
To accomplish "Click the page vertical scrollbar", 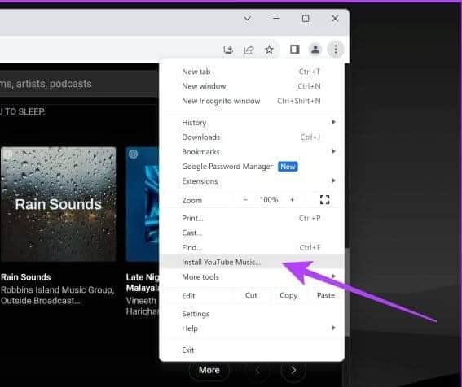I will [347, 292].
